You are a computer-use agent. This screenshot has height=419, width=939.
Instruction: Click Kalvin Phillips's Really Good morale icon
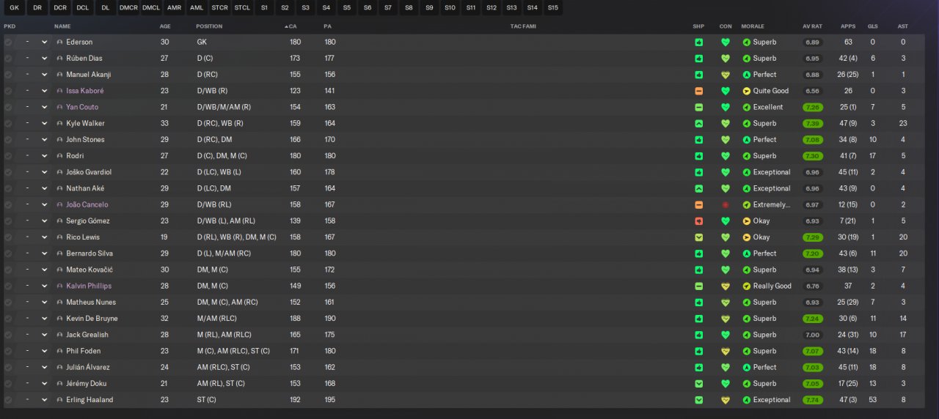747,286
